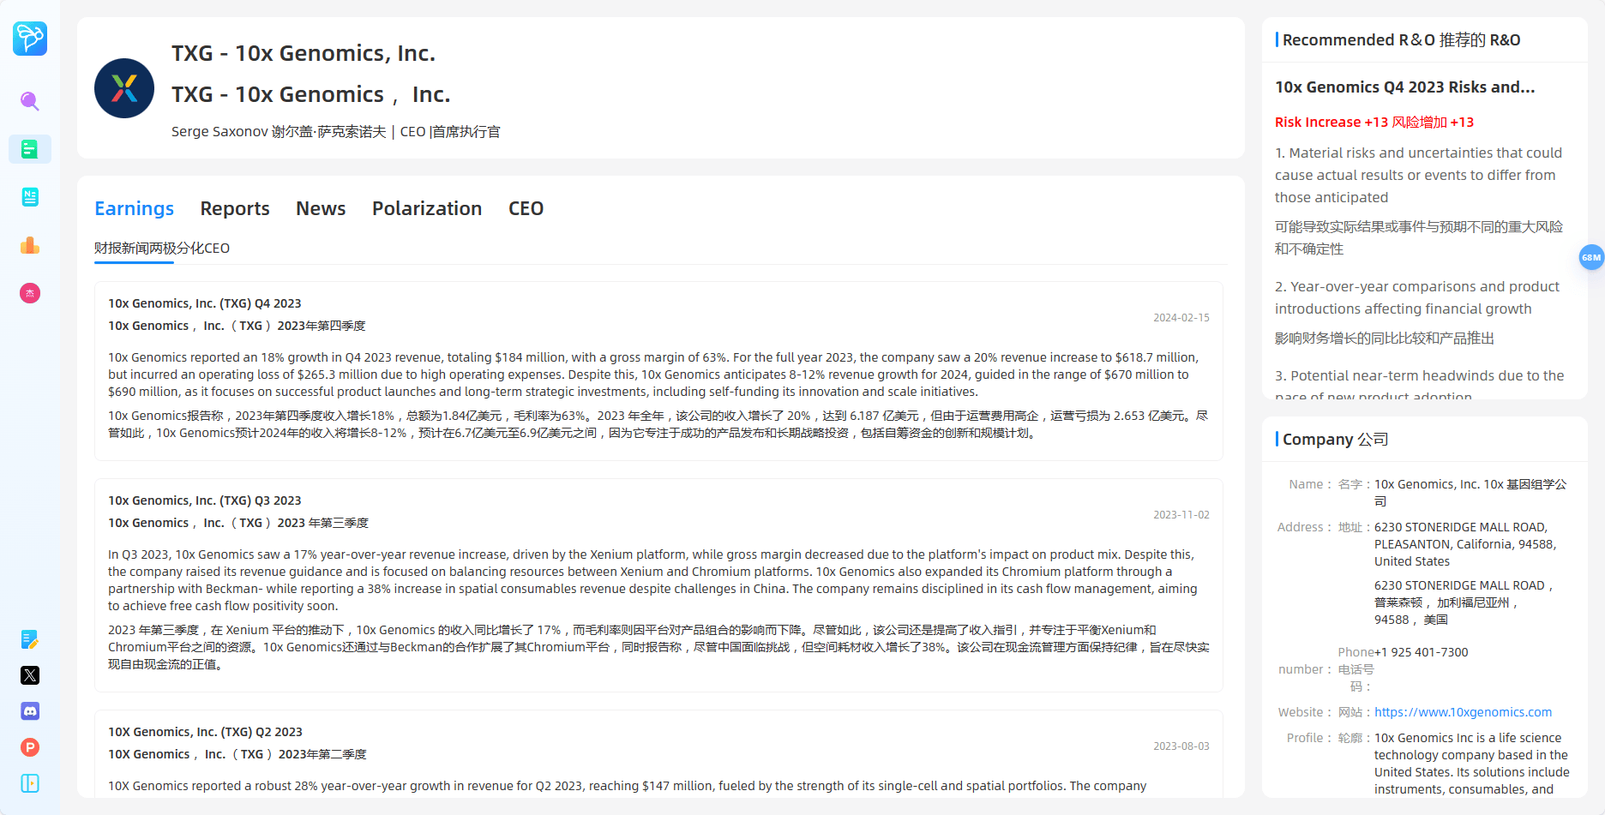
Task: Open the Polarization tab
Action: point(427,208)
